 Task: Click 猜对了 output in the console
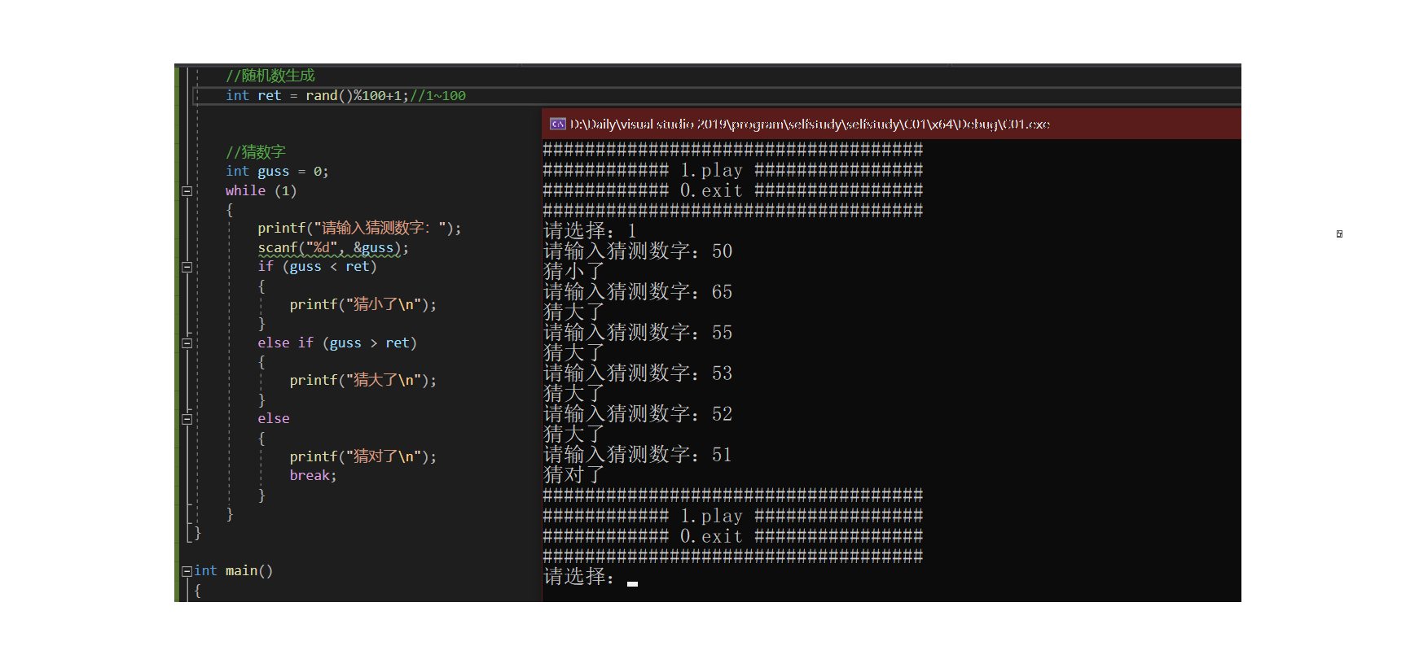pos(574,475)
